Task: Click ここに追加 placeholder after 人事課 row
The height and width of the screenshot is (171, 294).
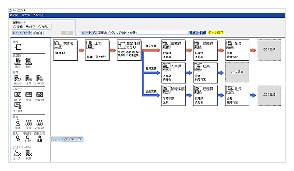Action: 237,72
